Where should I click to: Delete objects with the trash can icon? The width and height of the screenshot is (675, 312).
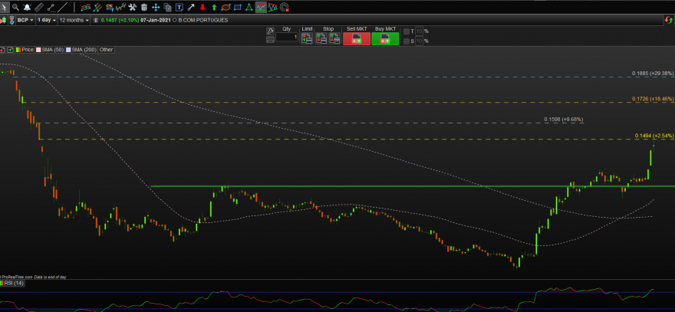click(144, 7)
